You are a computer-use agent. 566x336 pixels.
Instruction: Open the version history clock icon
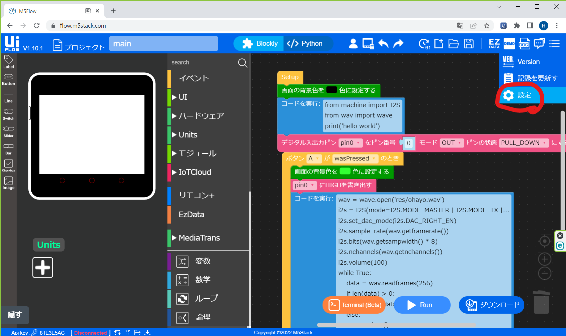424,44
